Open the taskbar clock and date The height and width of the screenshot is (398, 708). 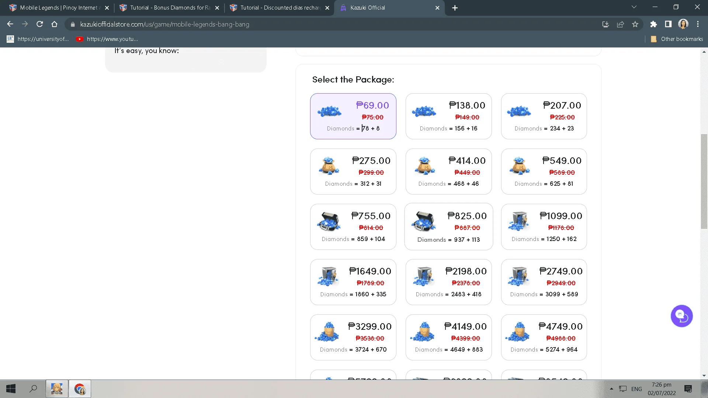[x=662, y=389]
